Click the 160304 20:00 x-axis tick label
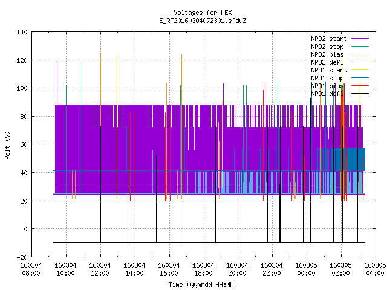Screen dimensions: 387x290 click(237, 269)
